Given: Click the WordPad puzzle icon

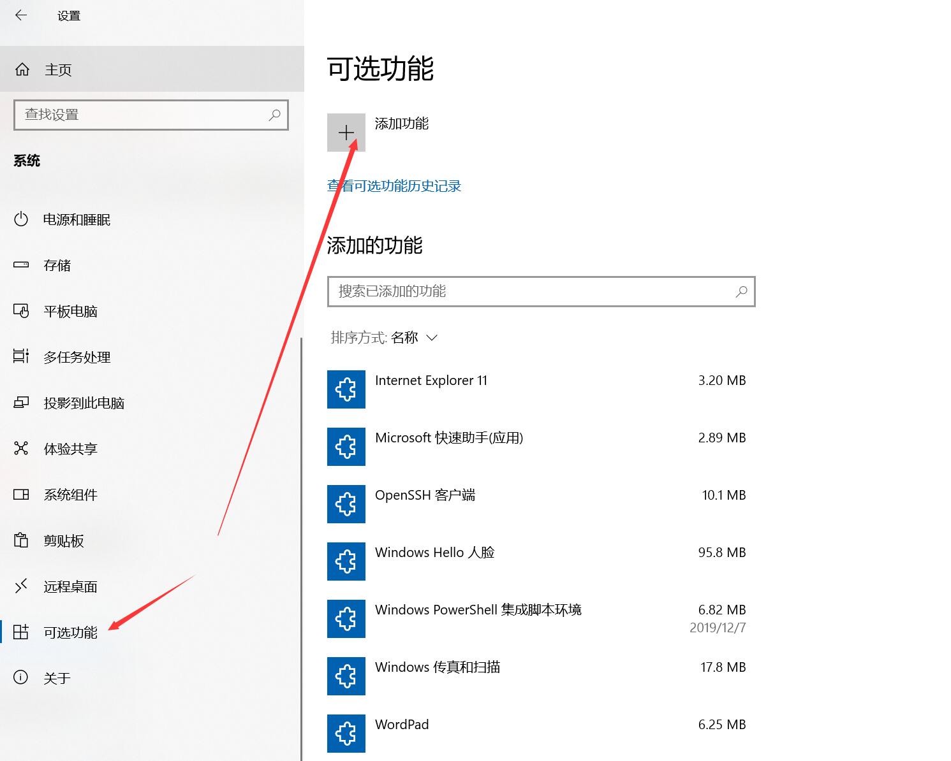Looking at the screenshot, I should tap(346, 734).
